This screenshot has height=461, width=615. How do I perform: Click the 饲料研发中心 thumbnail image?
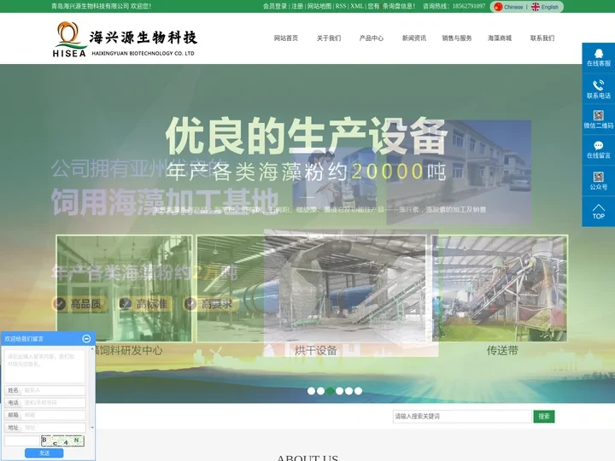pyautogui.click(x=125, y=289)
